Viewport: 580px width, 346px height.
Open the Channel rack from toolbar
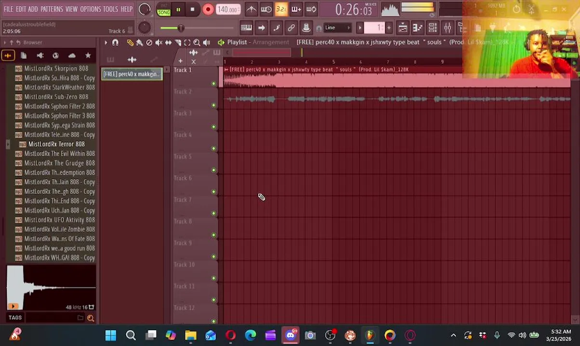(433, 28)
